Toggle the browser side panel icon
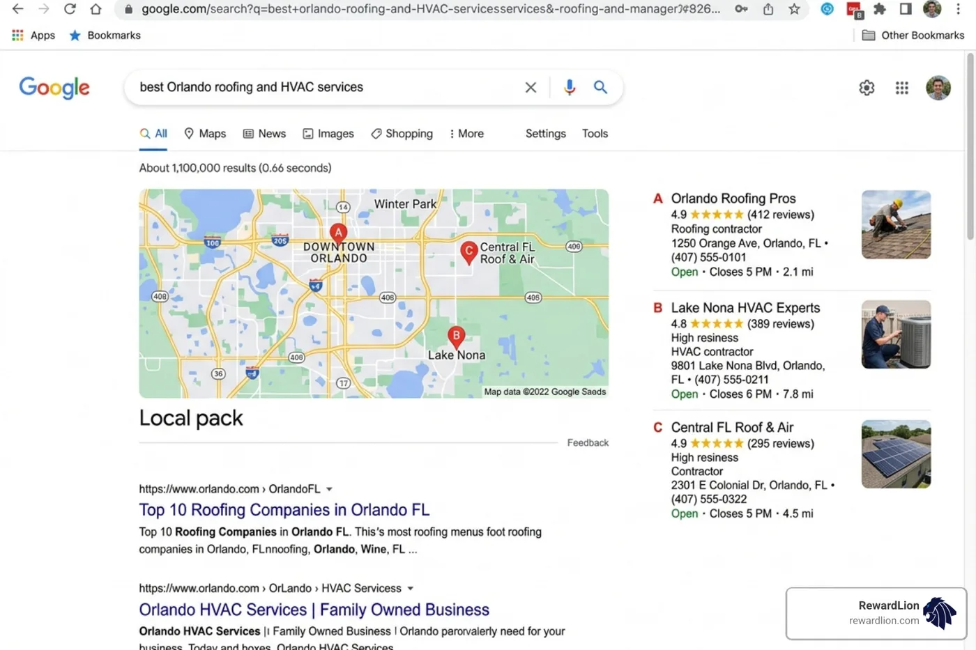Viewport: 976px width, 650px height. [x=906, y=9]
